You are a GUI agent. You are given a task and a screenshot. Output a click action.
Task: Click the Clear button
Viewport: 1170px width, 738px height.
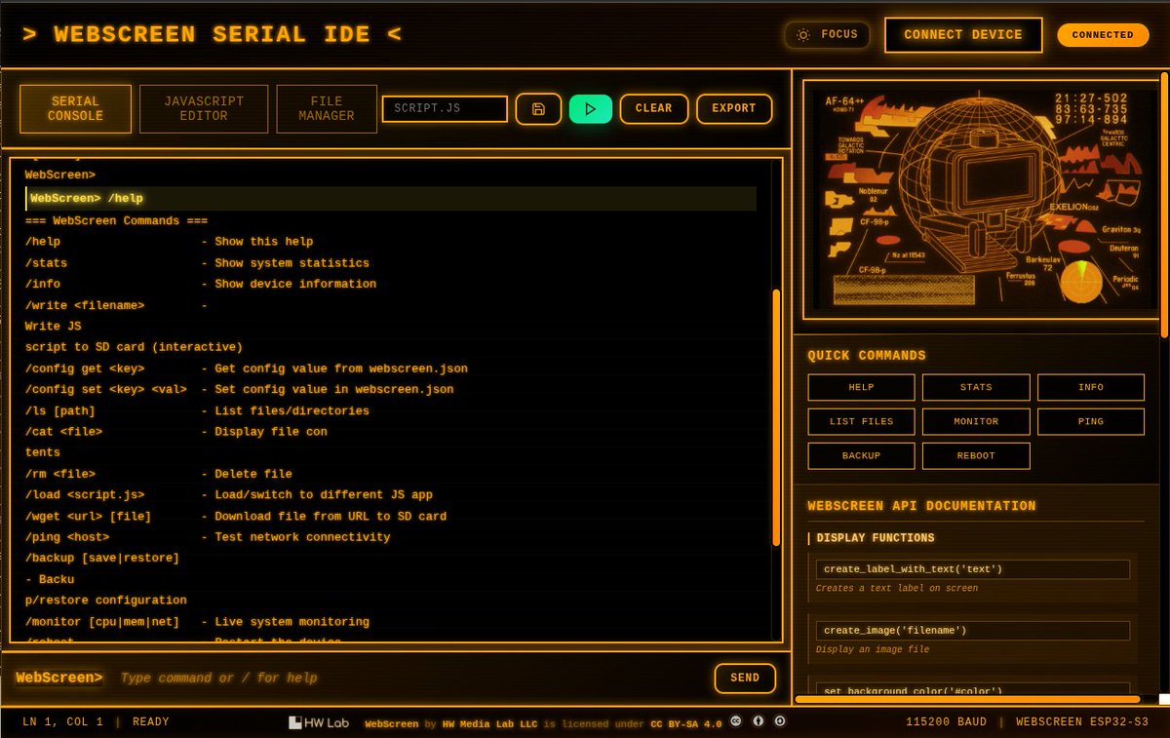click(654, 108)
